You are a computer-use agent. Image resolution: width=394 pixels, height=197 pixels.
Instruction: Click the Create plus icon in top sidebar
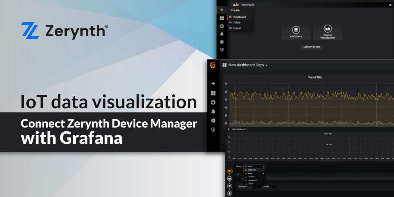coord(222,10)
